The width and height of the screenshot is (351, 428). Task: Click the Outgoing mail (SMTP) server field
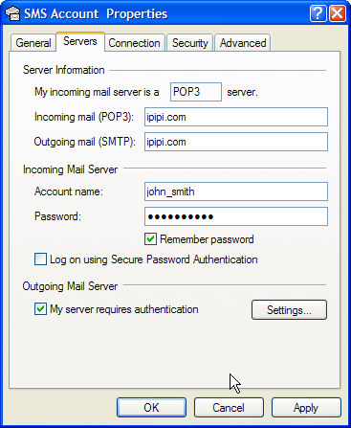click(x=236, y=142)
